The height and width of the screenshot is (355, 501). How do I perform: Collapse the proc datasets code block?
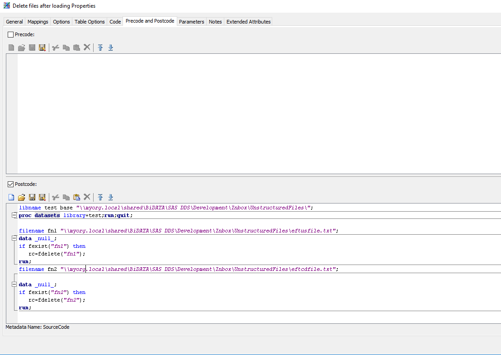pos(14,216)
